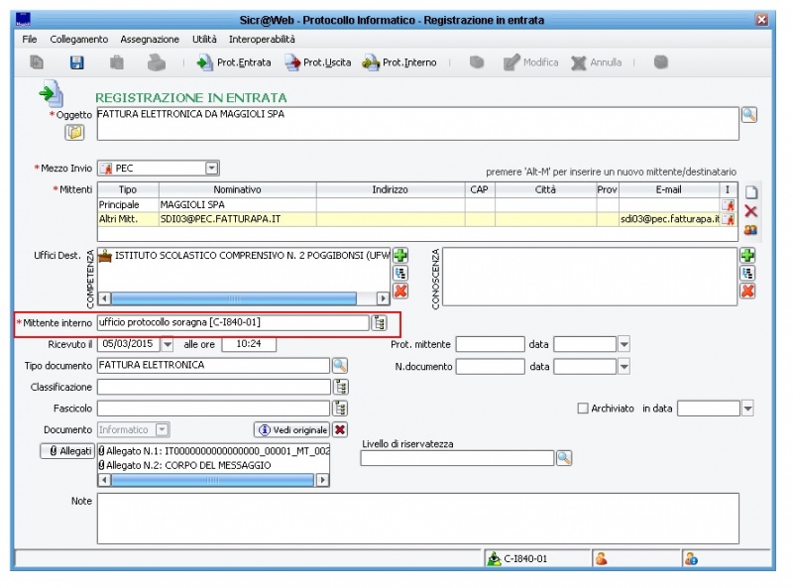Screen dimensions: 793x588
Task: Open Prot.Entrata registration from toolbar
Action: pyautogui.click(x=234, y=62)
